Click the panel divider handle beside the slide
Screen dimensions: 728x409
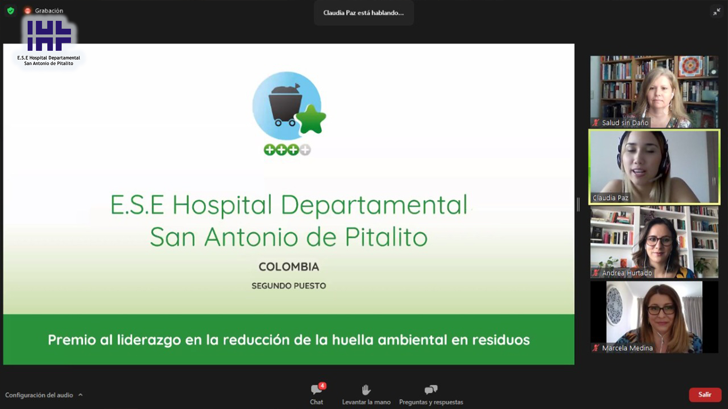coord(578,204)
